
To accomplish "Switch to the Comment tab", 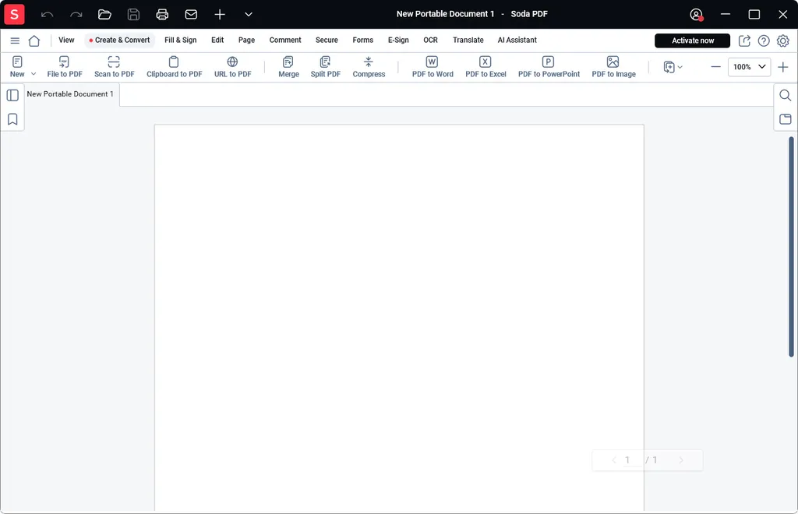I will [x=285, y=40].
